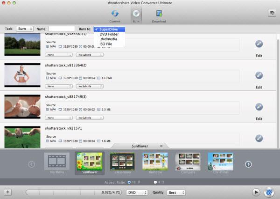Edit the shutterstock_v586381(1) video with its pencil icon
Viewport: 280px width, 199px height.
(259, 44)
